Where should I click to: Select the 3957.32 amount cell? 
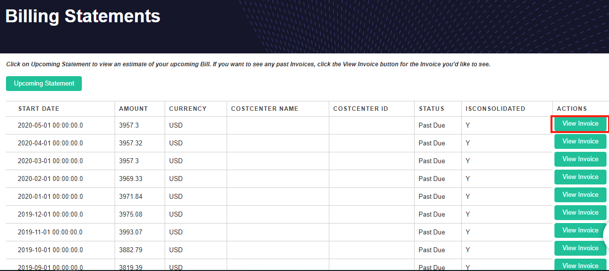130,143
